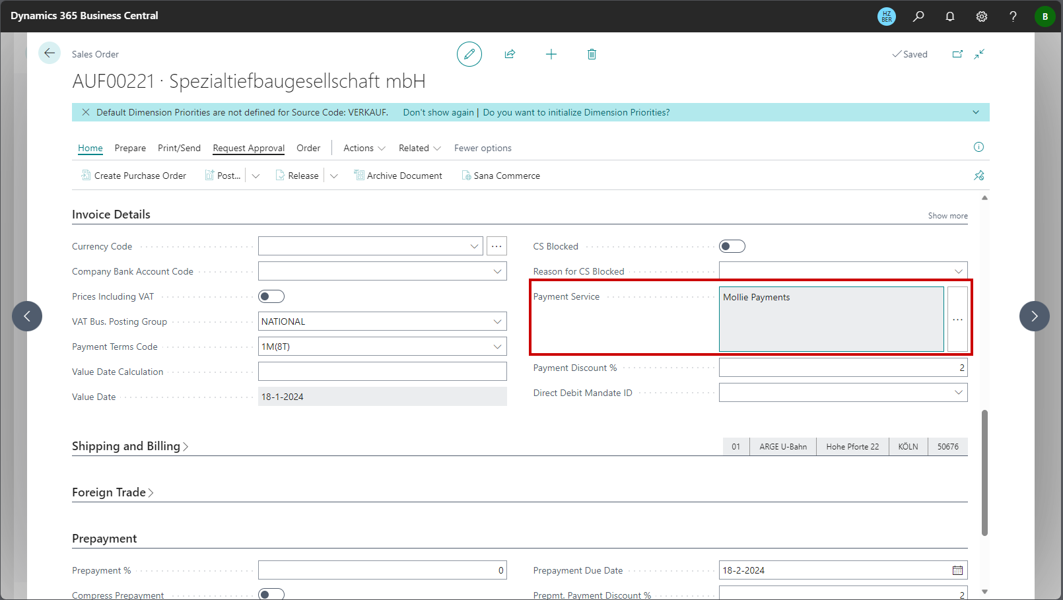Create new order with plus icon
This screenshot has height=600, width=1063.
pos(551,54)
